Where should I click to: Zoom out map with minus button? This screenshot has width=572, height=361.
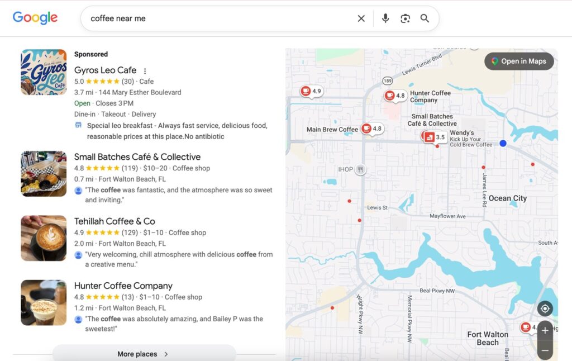545,350
